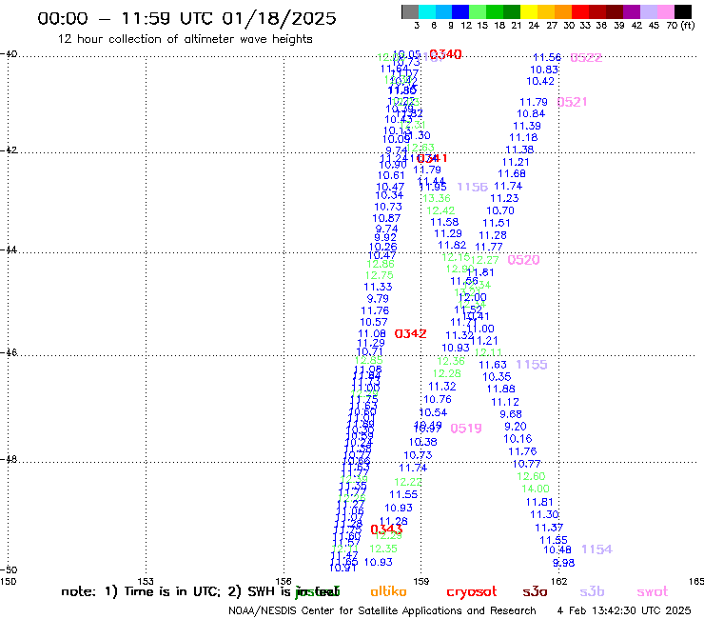Click the pink swot time label 0520
This screenshot has width=704, height=619.
coord(523,260)
